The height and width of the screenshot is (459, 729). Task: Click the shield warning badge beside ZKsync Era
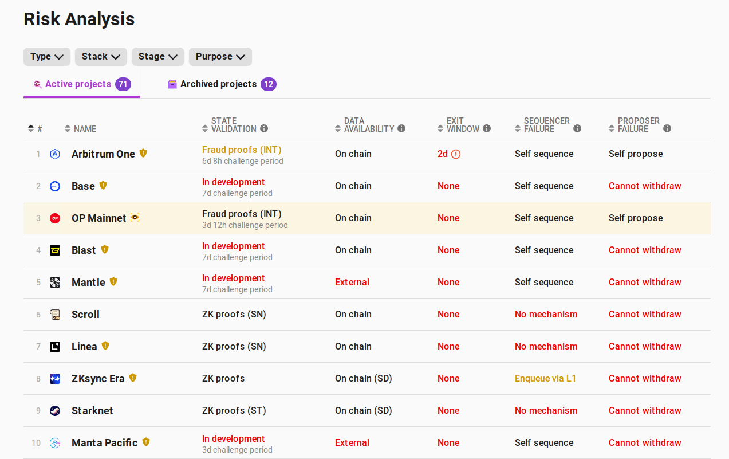133,378
